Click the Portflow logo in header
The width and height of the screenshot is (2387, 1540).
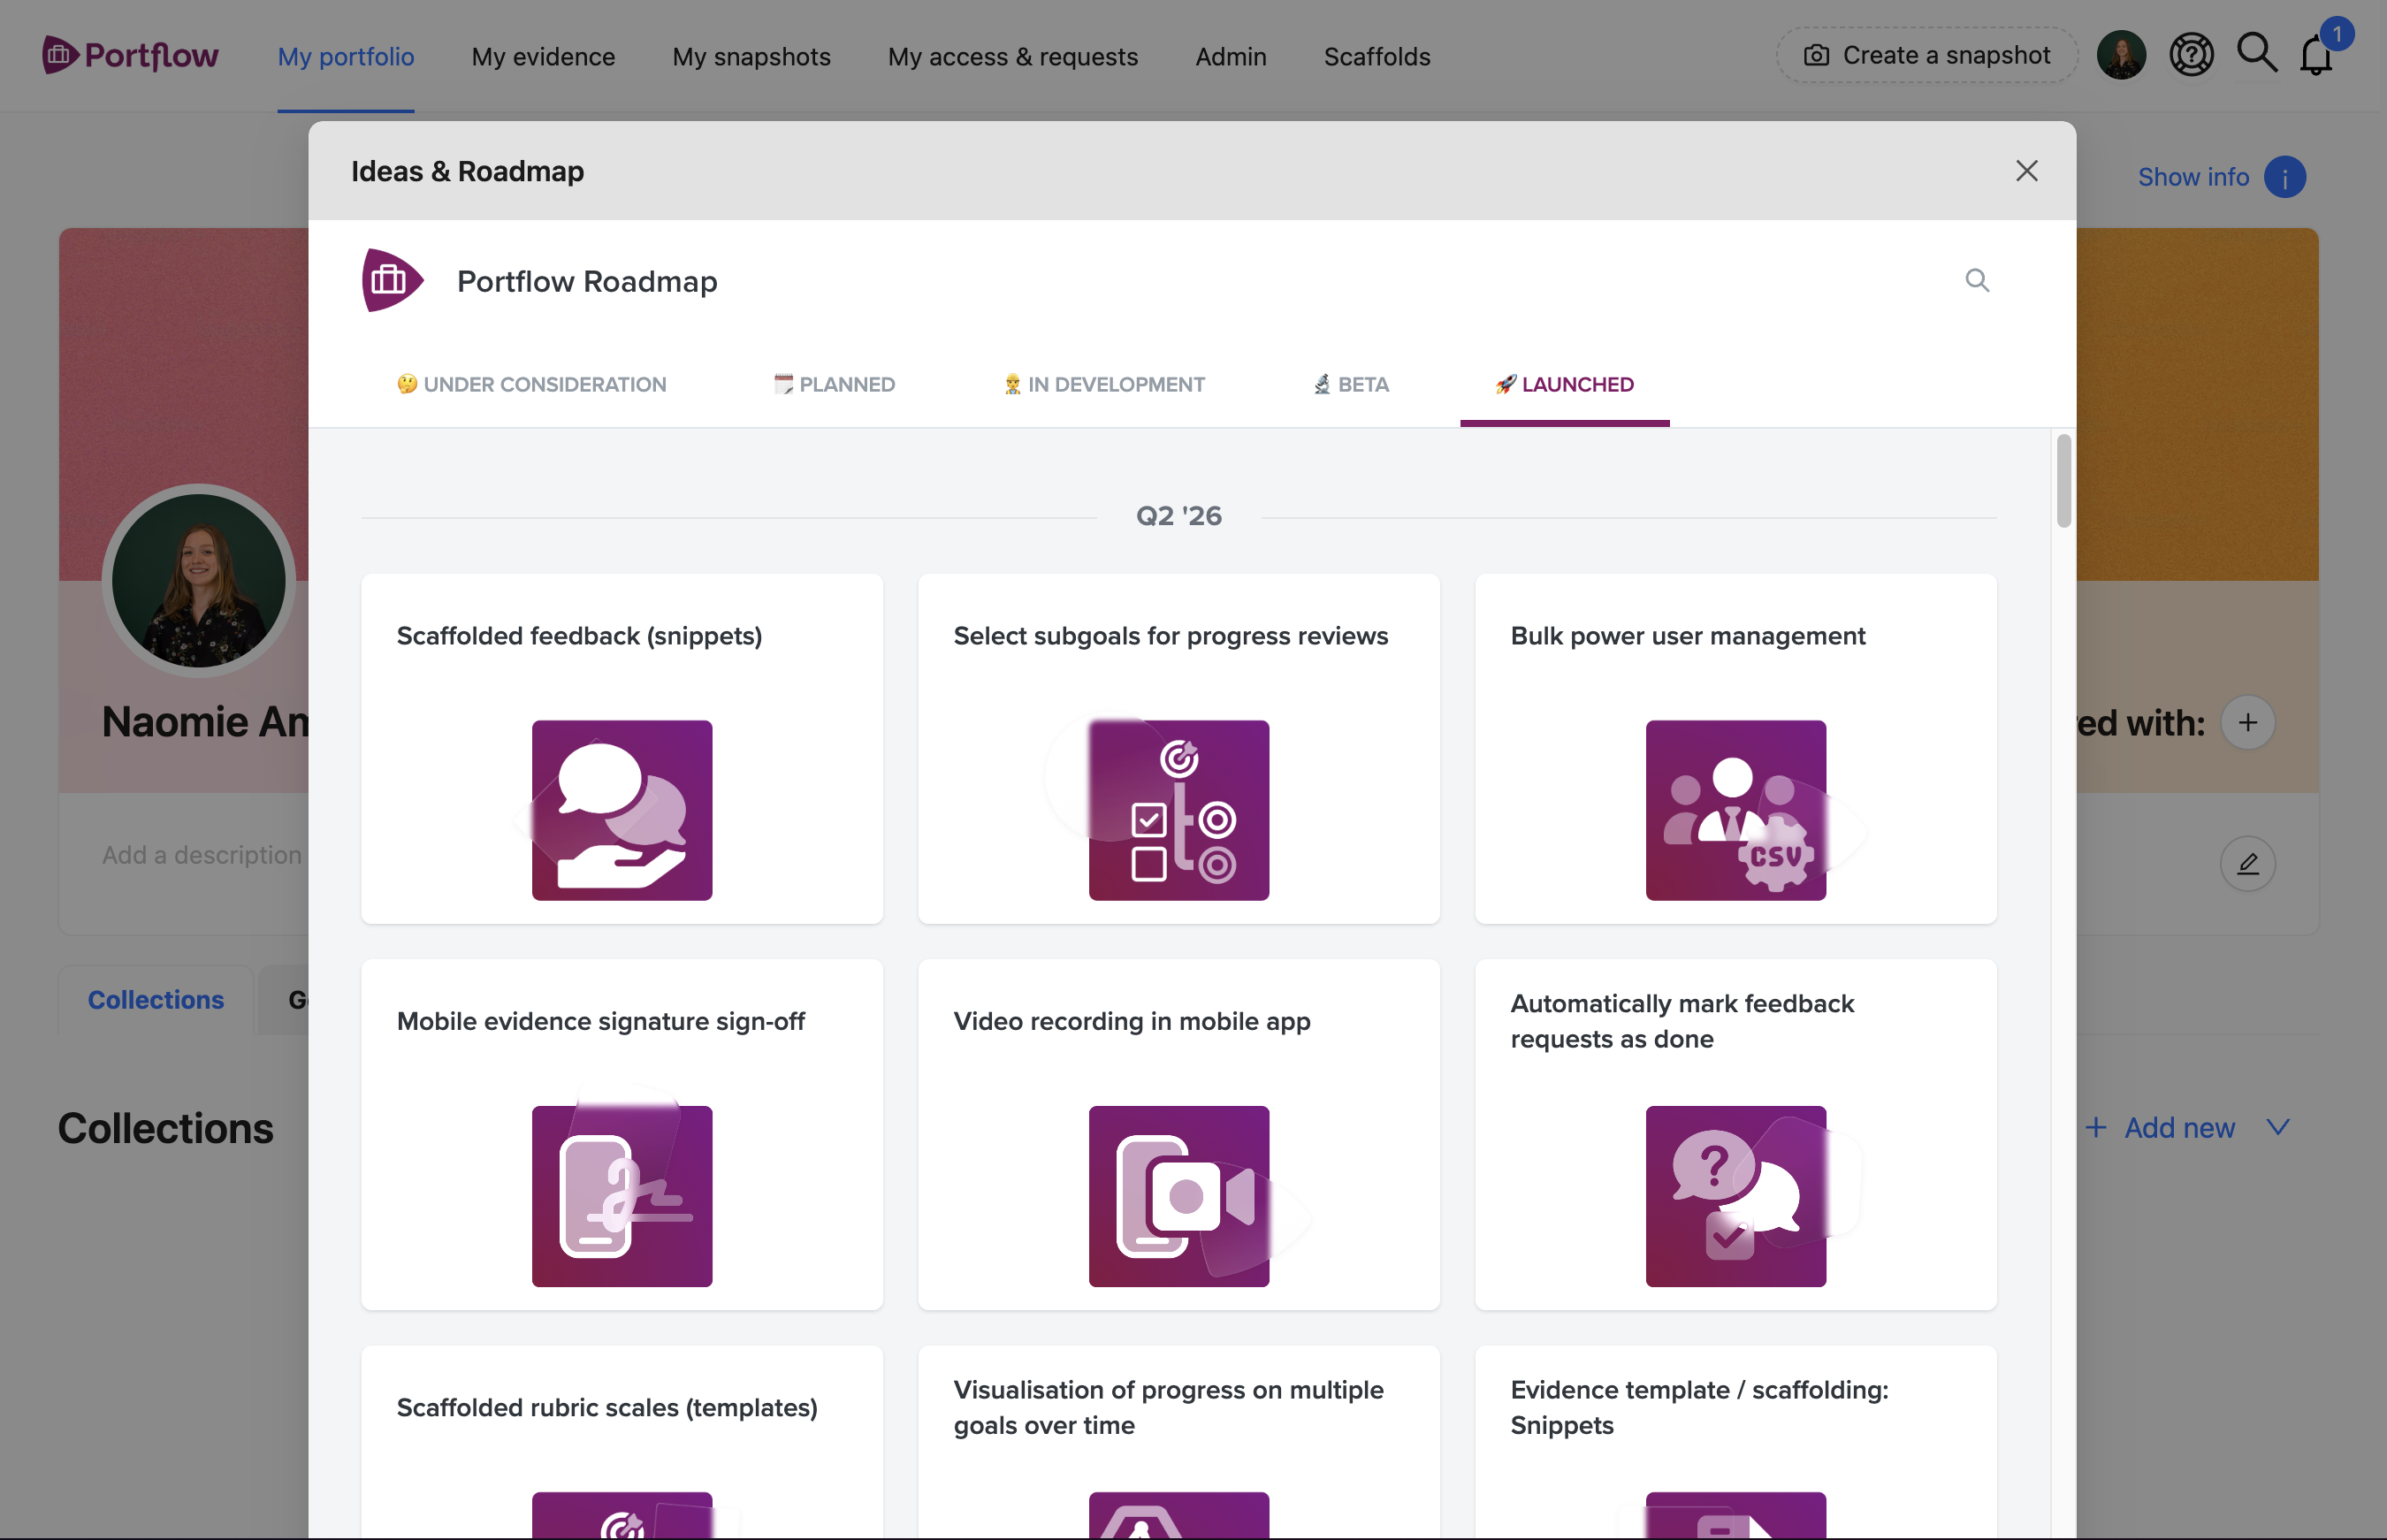pyautogui.click(x=130, y=55)
